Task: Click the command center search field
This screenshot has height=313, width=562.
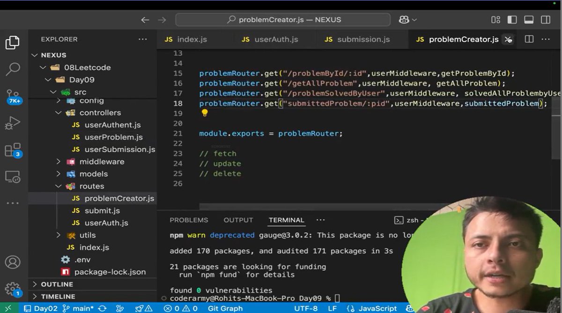Action: 283,20
